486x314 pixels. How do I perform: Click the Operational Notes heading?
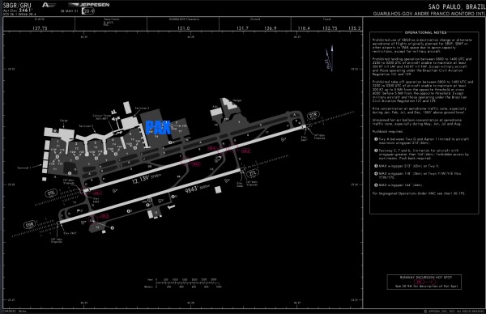[x=425, y=32]
